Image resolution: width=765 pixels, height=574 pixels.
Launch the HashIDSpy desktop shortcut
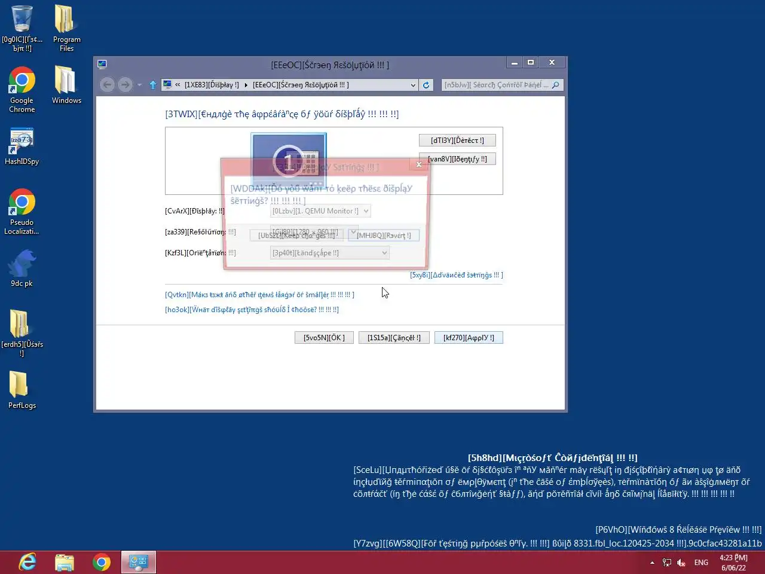coord(22,146)
